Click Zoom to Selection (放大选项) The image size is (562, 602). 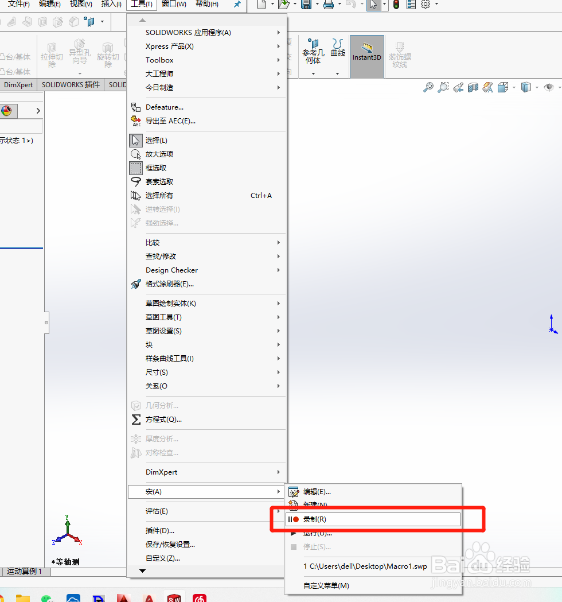(x=207, y=154)
